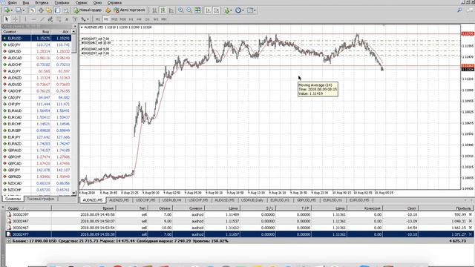Select order 30302447 row

pos(239,221)
